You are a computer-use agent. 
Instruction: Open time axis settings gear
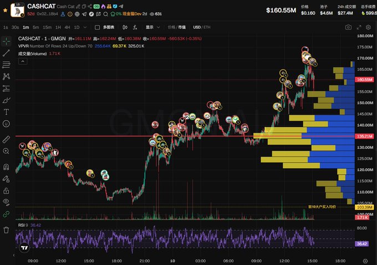click(365, 261)
